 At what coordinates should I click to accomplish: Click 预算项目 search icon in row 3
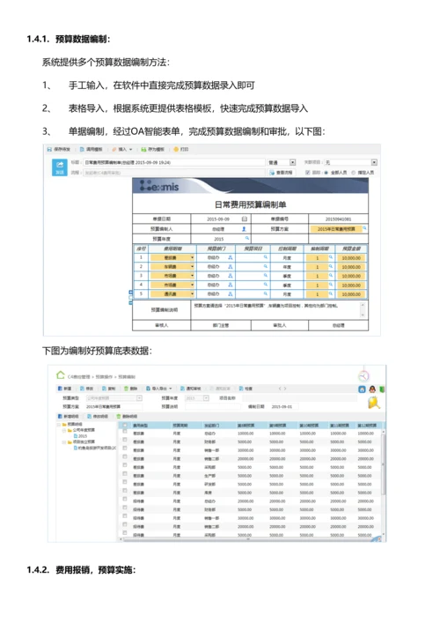click(266, 276)
